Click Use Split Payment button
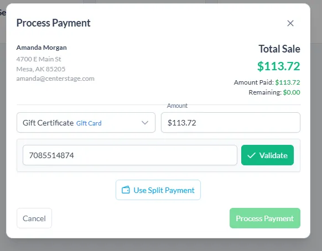Screen dimensions: 322x251 pos(158,190)
